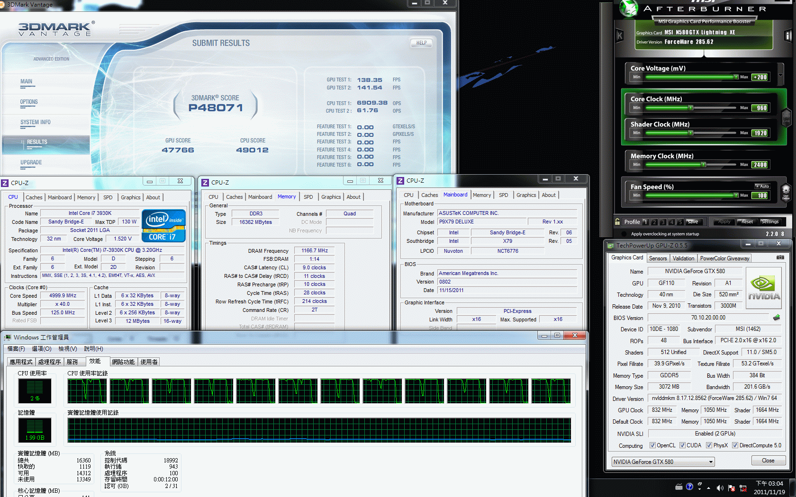Toggle the OpenCL checkbox in GPU-Z

[x=652, y=445]
